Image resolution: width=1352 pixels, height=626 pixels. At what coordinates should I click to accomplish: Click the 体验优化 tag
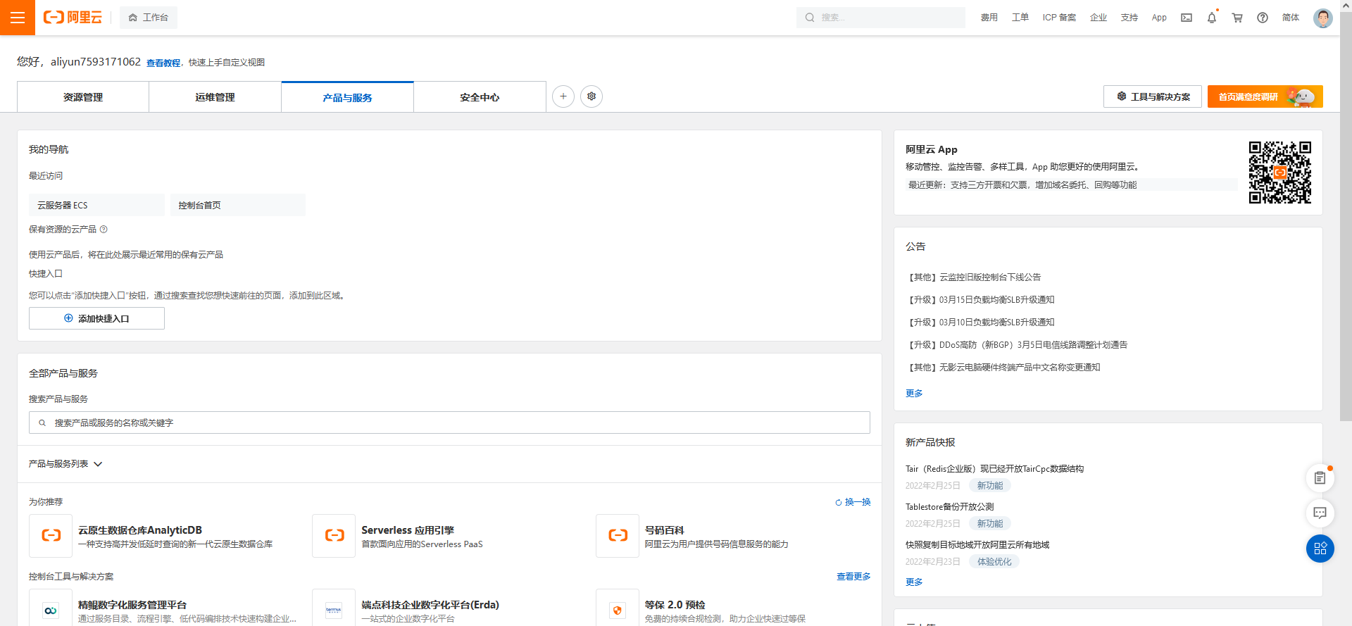pos(994,562)
